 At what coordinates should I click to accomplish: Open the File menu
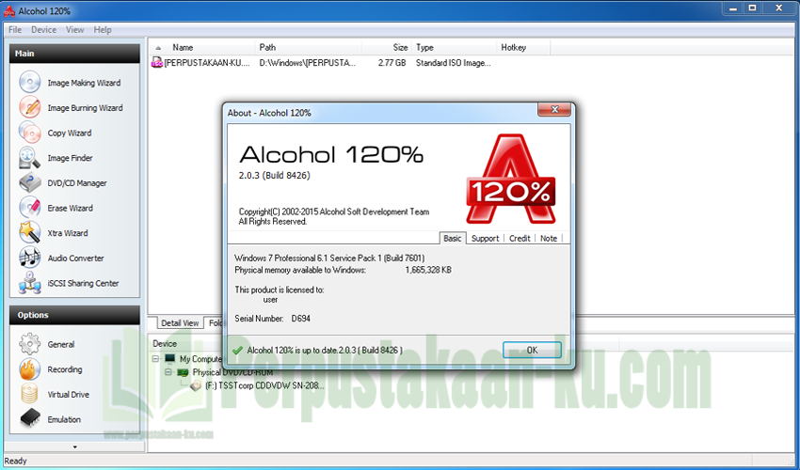(15, 29)
